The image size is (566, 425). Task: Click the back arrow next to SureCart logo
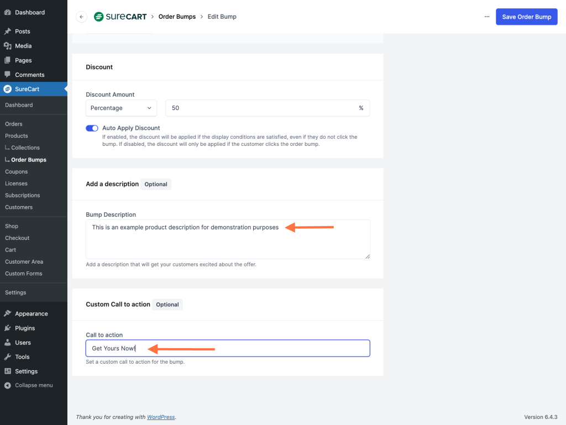pos(81,17)
